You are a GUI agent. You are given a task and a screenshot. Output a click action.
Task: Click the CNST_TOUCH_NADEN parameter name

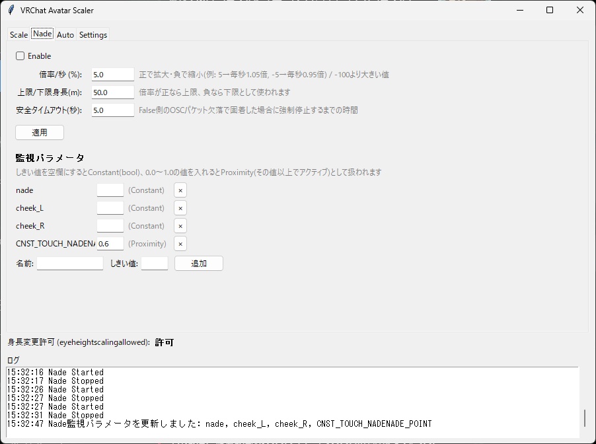56,244
